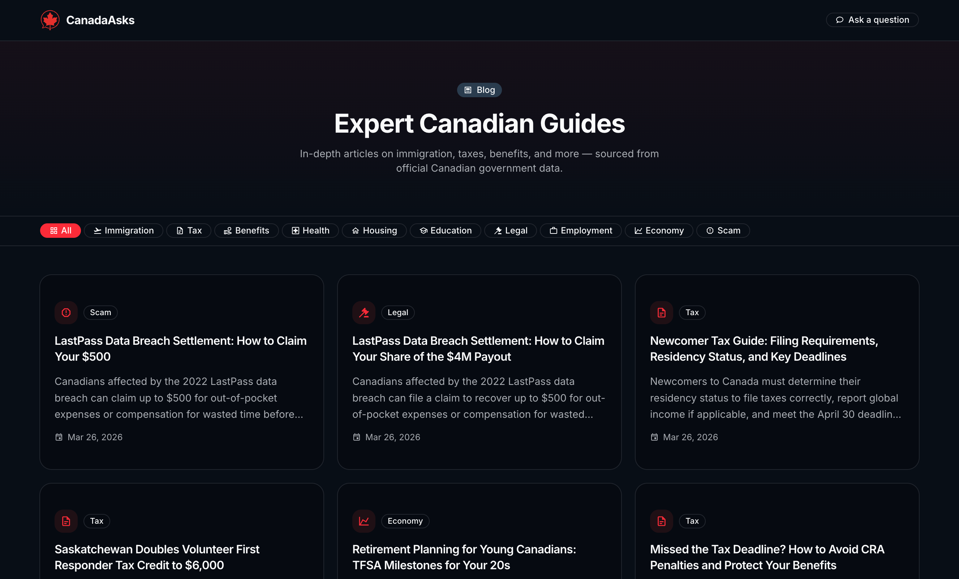This screenshot has height=579, width=959.
Task: Click the Blog badge above the heading
Action: tap(479, 90)
